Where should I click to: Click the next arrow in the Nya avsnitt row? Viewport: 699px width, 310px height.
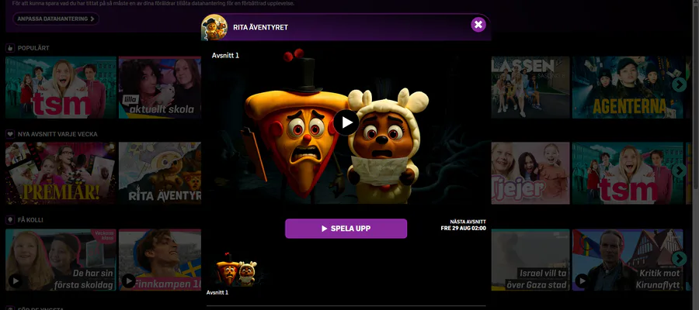[x=679, y=170]
